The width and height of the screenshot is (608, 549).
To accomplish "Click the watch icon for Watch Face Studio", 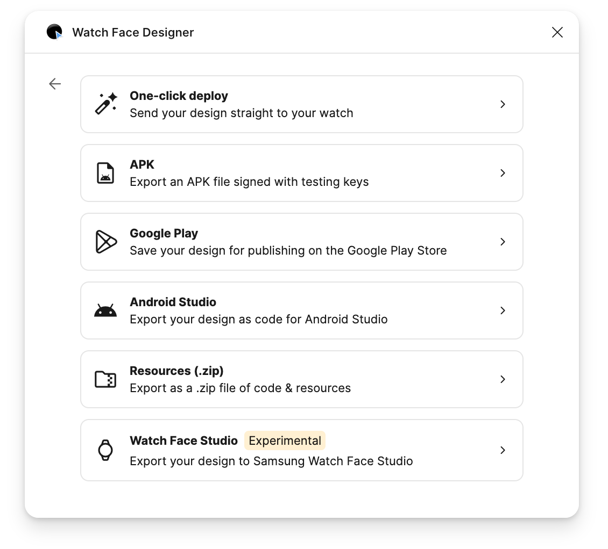I will tap(105, 450).
